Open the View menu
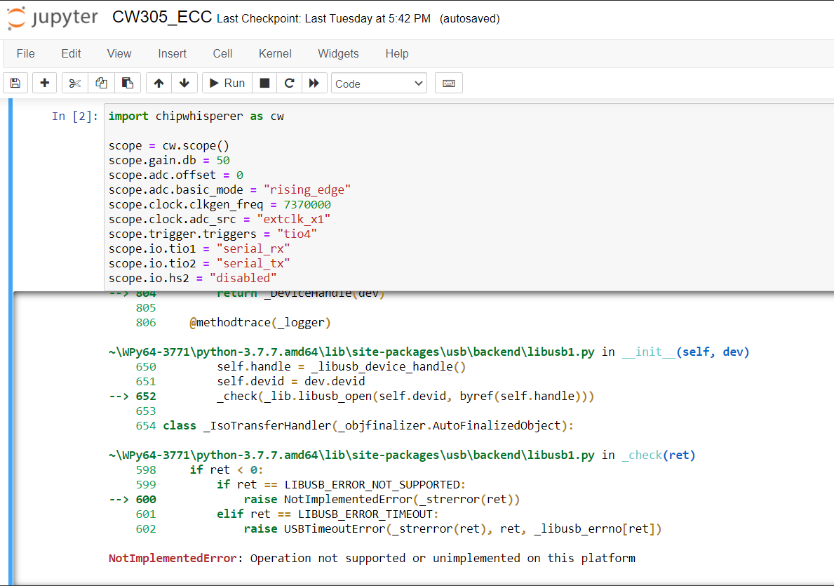The image size is (834, 586). pos(119,54)
